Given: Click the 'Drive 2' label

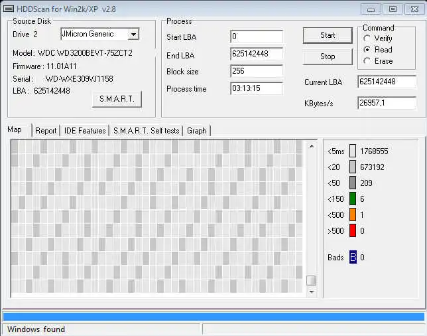Looking at the screenshot, I should pos(25,35).
